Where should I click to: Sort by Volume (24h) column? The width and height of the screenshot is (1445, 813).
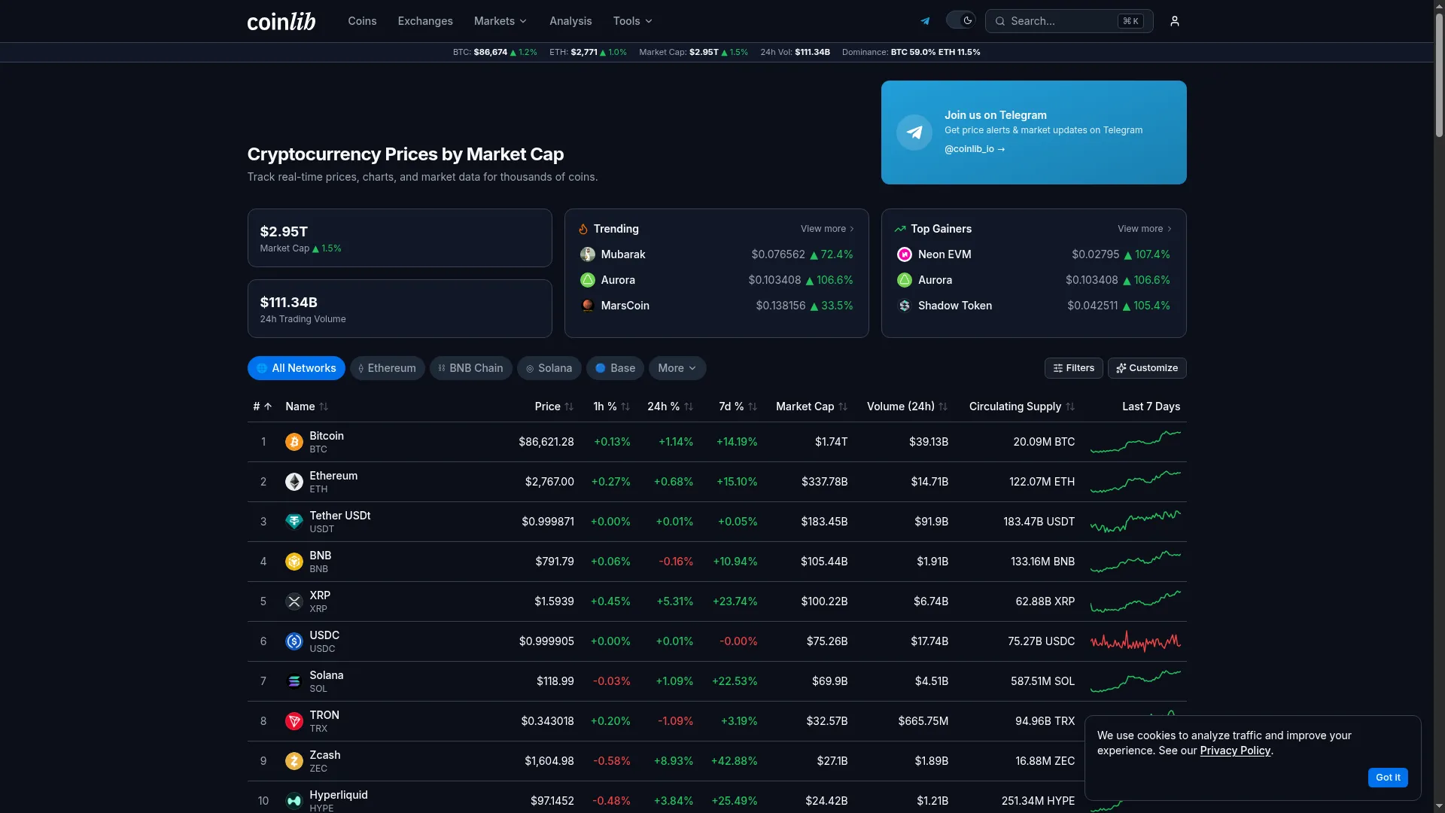(908, 406)
